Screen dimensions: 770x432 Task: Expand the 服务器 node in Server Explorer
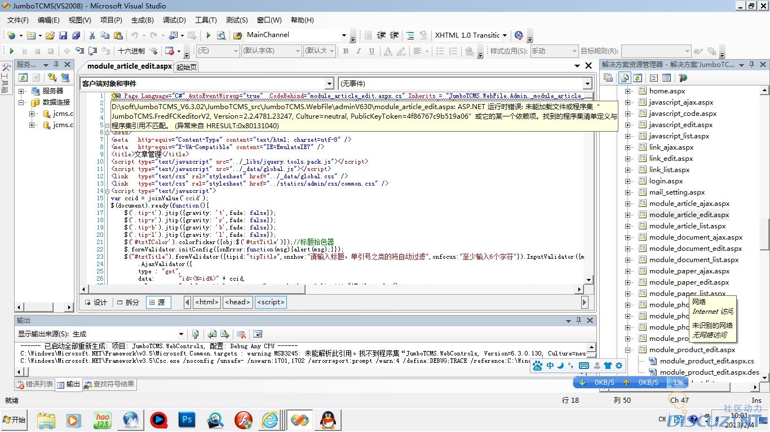click(x=21, y=91)
